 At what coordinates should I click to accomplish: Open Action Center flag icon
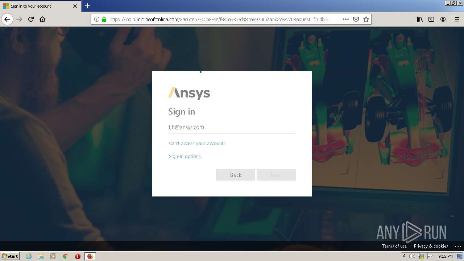tap(430, 256)
